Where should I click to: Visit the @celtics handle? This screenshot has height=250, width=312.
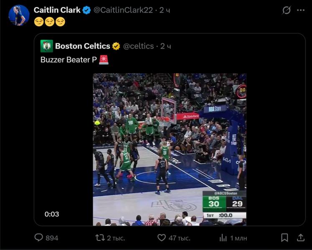point(138,46)
